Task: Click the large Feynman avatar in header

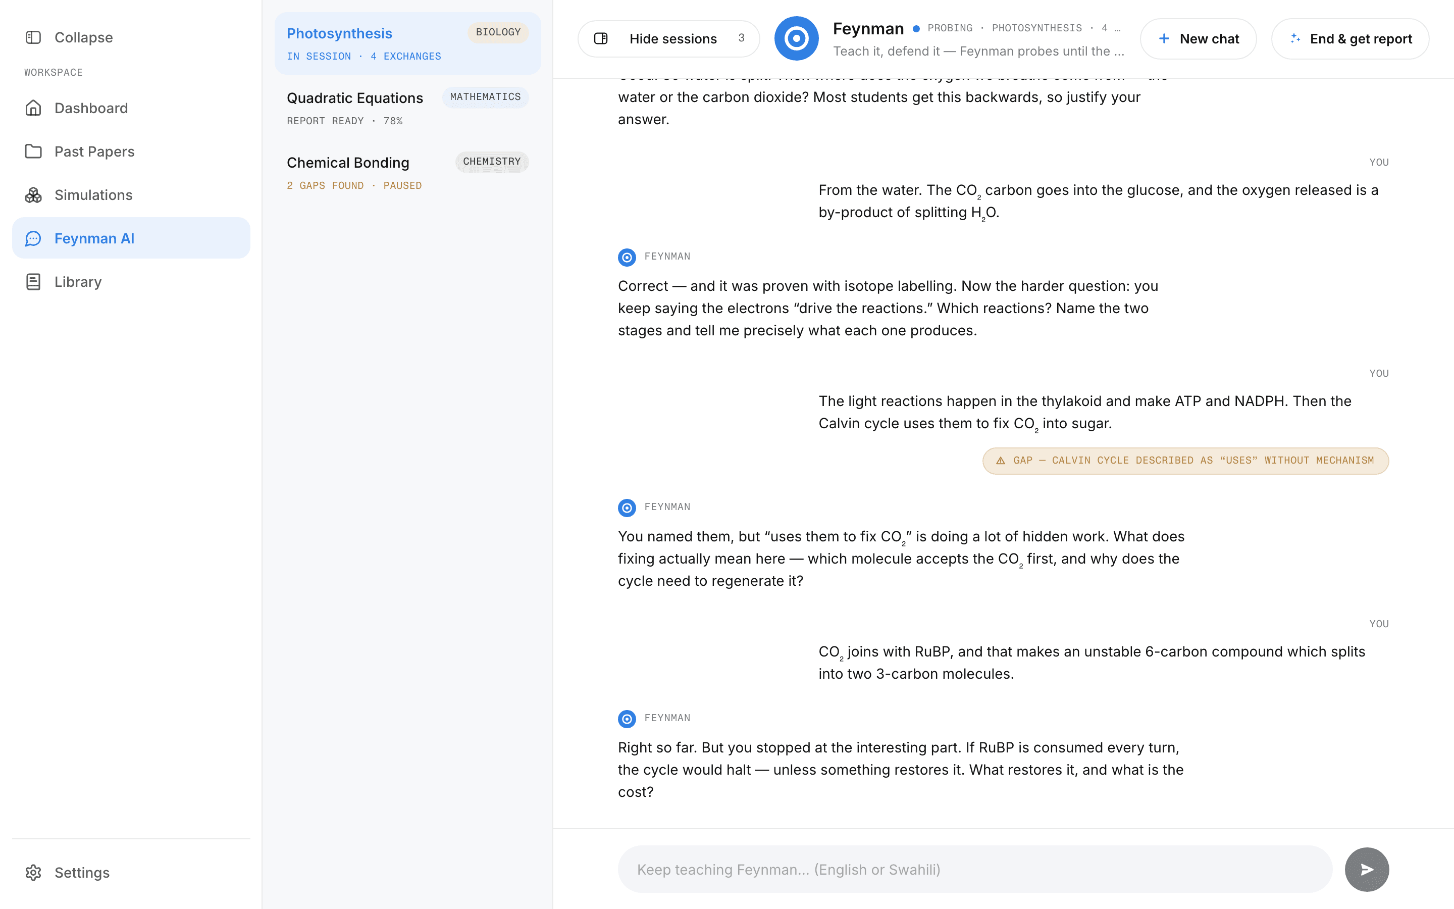Action: pyautogui.click(x=796, y=38)
